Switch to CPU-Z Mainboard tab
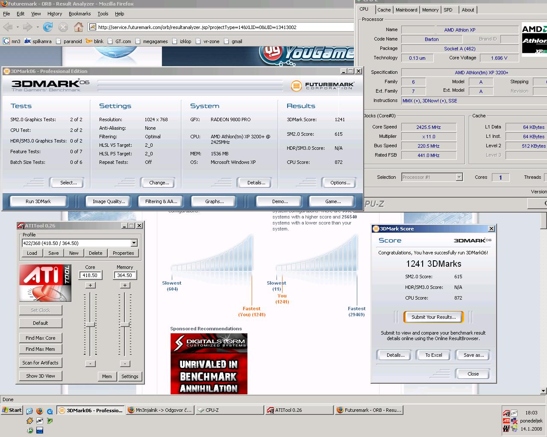Screen dimensions: 547x437 click(406, 10)
